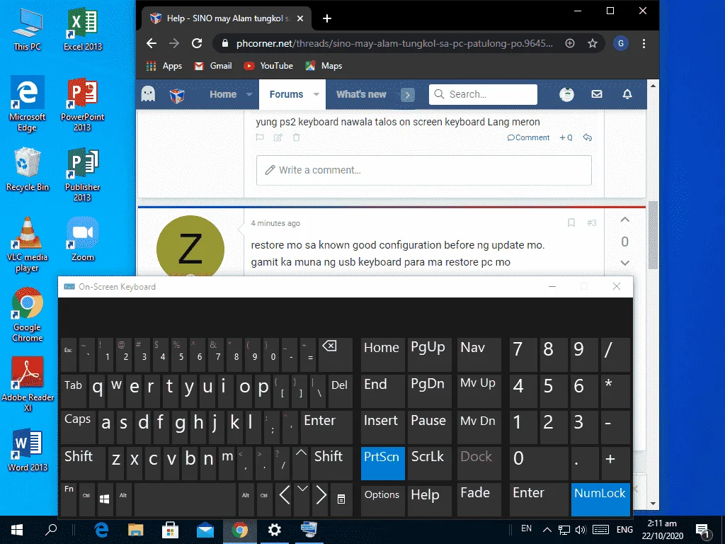
Task: Click Options key on On-Screen Keyboard
Action: coord(382,499)
